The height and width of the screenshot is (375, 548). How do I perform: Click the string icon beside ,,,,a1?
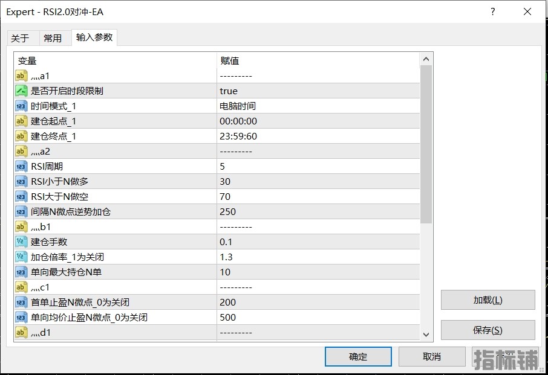pos(21,75)
